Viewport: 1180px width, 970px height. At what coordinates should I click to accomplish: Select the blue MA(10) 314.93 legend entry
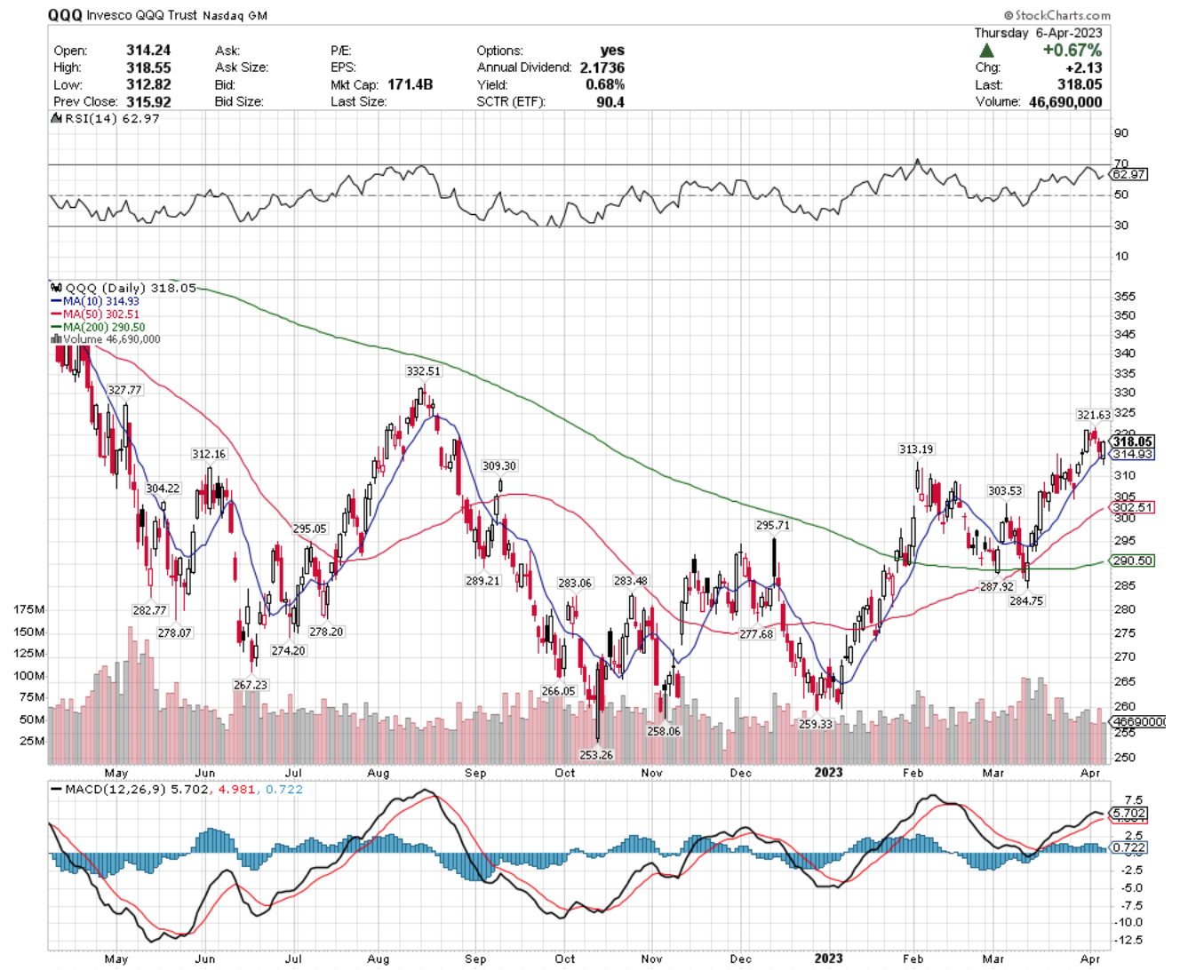click(95, 301)
